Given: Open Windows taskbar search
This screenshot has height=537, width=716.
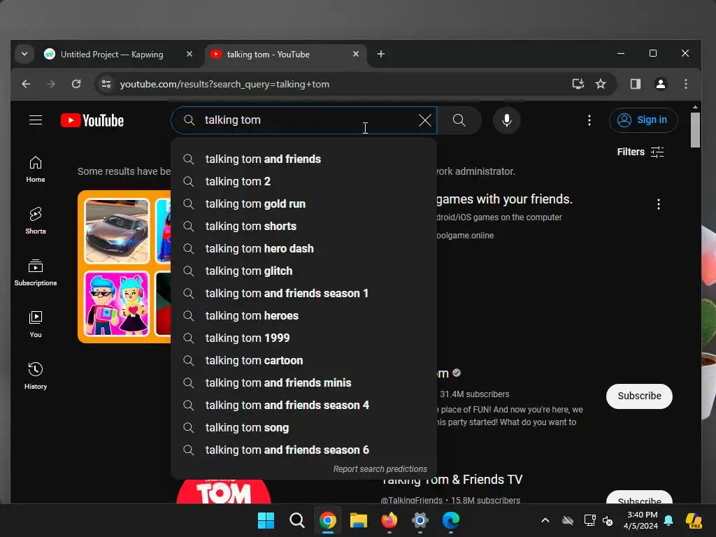Looking at the screenshot, I should coord(296,520).
